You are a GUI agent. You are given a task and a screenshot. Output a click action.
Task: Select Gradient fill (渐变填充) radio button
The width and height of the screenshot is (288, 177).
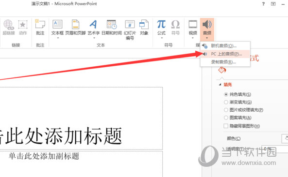click(226, 102)
